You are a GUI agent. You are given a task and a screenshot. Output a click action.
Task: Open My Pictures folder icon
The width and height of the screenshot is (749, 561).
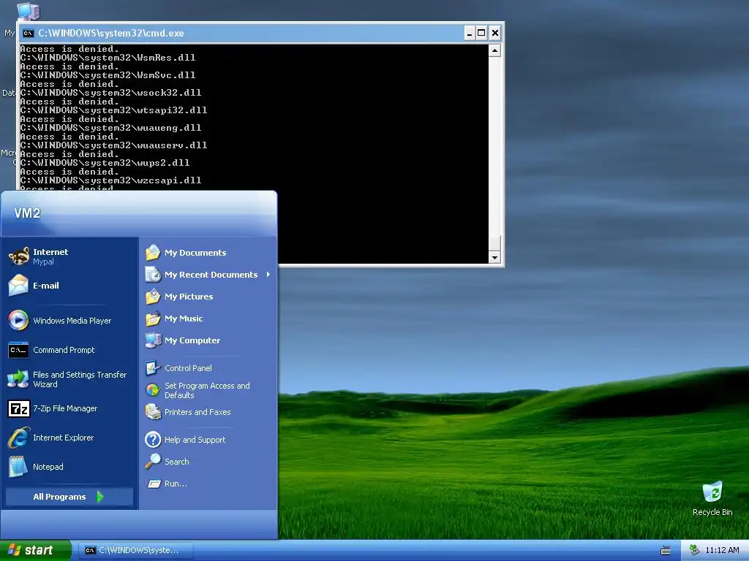click(x=153, y=297)
